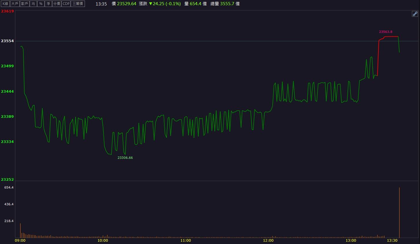The image size is (420, 244).
Task: Click the opening volume bar at 09:00
Action: tap(20, 230)
